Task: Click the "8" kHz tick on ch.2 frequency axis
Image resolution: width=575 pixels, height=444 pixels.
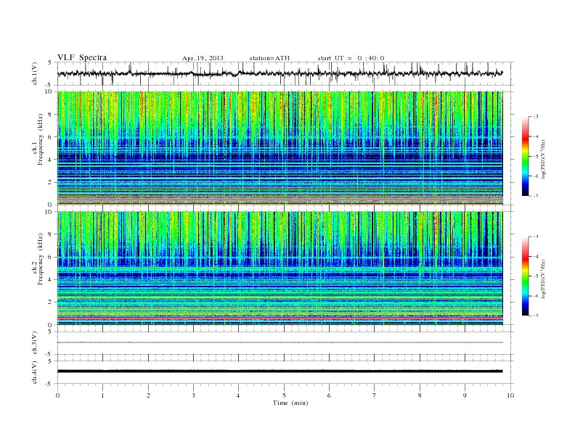Action: 50,234
